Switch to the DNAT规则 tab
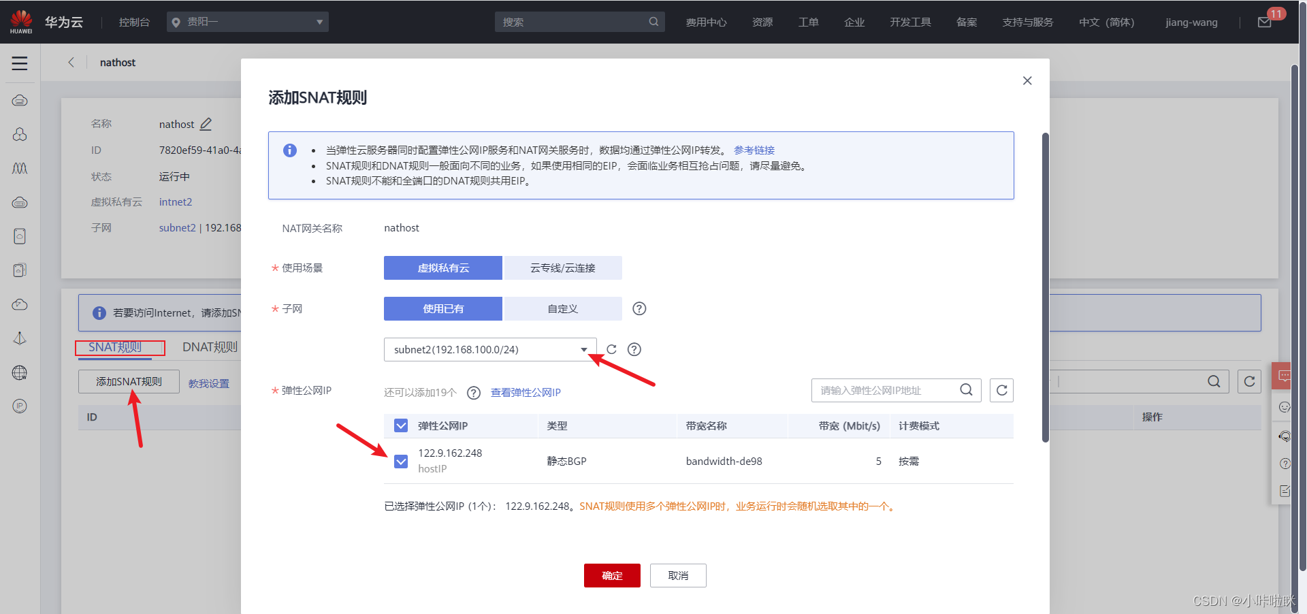 point(209,347)
